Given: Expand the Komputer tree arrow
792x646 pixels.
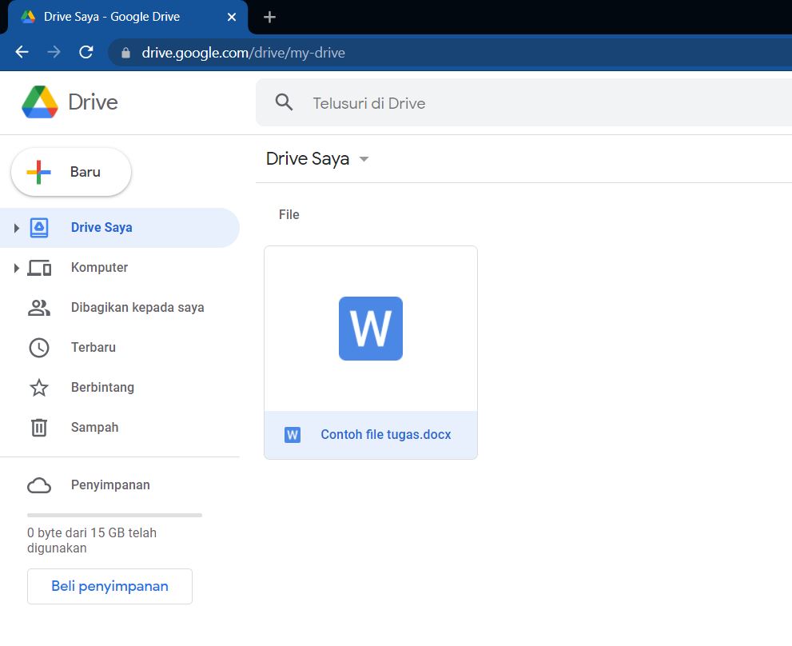Looking at the screenshot, I should 16,268.
